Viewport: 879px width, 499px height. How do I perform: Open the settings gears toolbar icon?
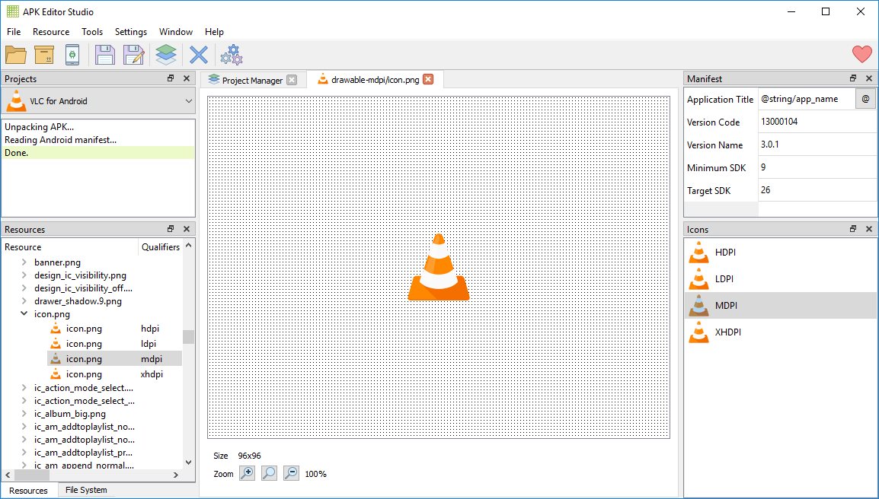231,54
